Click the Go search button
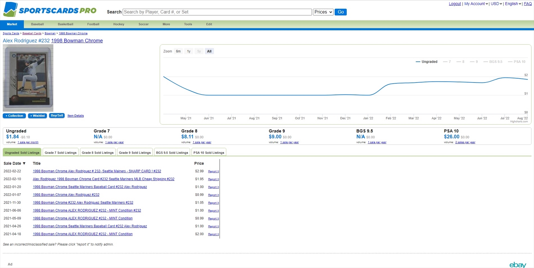 point(341,12)
